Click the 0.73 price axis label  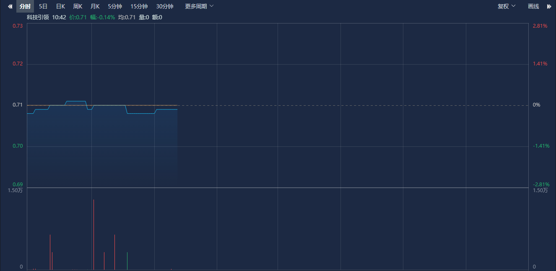[18, 26]
